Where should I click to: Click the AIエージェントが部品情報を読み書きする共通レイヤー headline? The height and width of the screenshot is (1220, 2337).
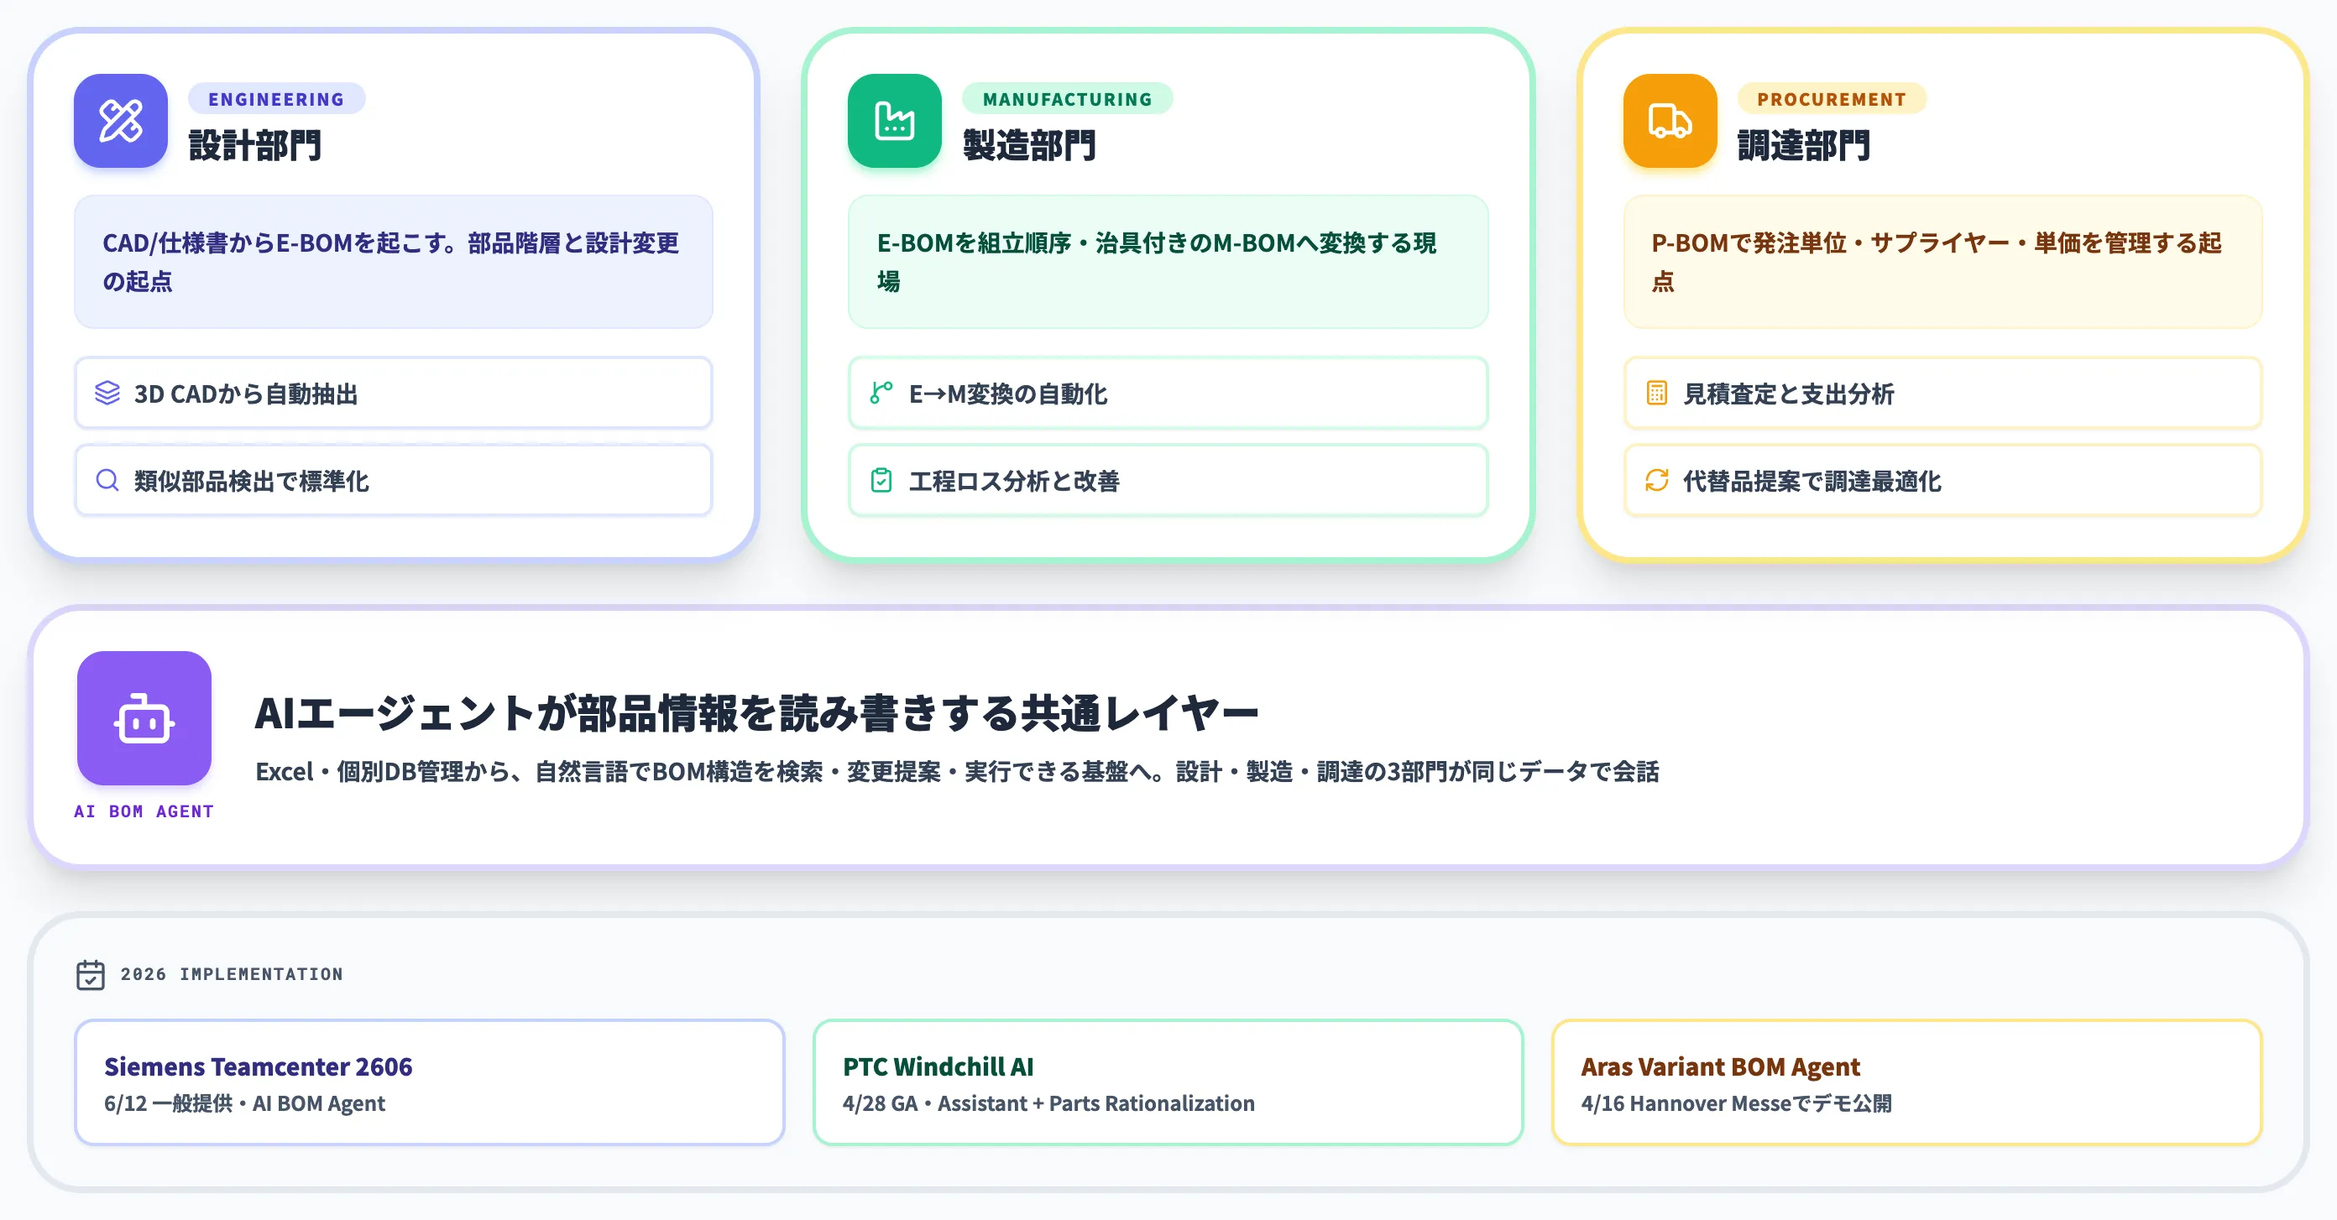(x=756, y=713)
